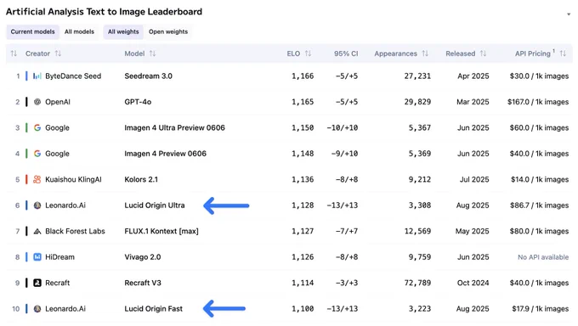This screenshot has width=578, height=326.
Task: Click the No API available text
Action: coord(543,257)
